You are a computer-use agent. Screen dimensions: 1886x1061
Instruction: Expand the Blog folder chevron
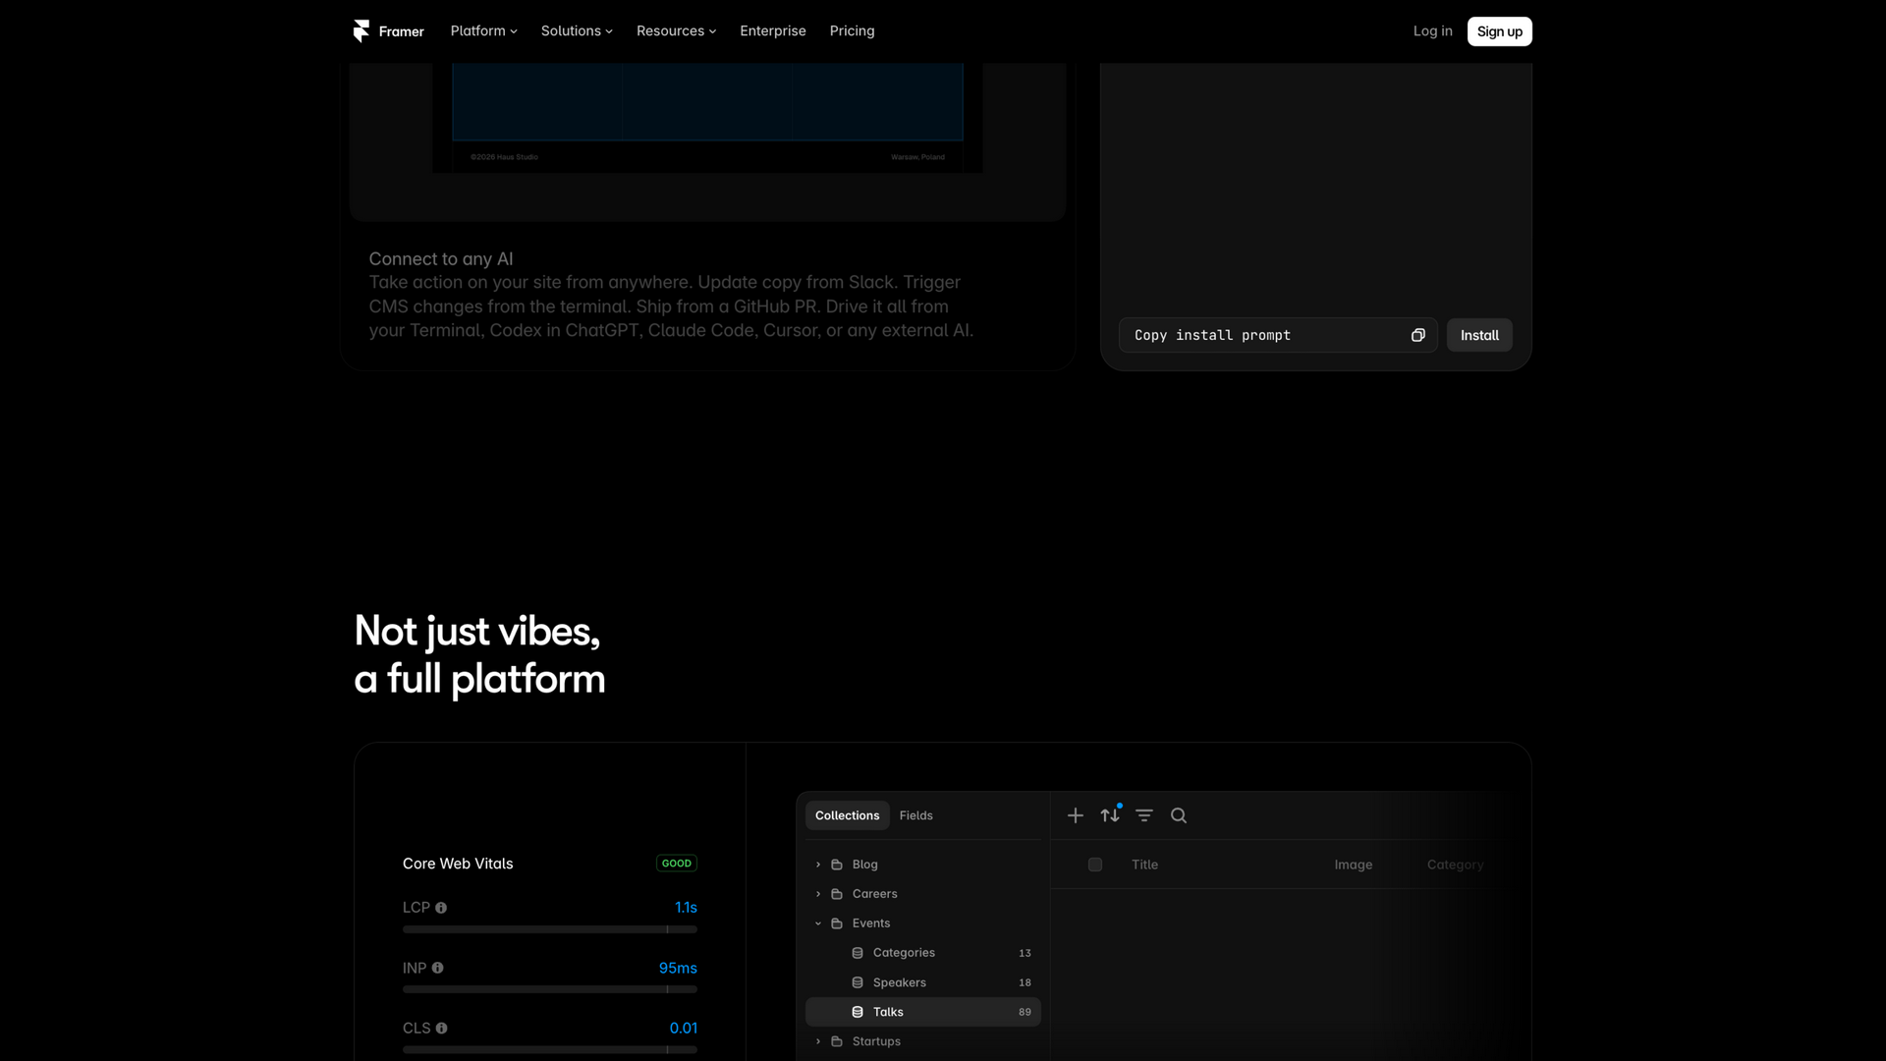818,865
